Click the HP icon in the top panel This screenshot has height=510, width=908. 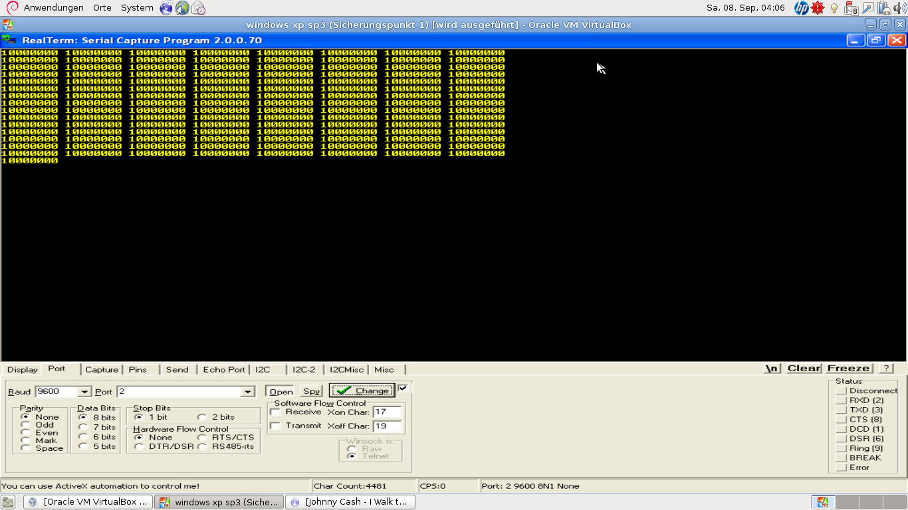(802, 8)
